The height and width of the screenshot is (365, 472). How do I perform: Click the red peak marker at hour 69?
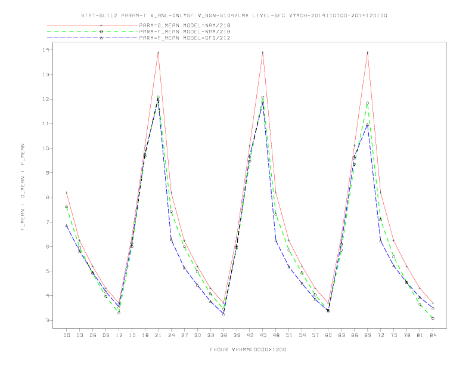pos(368,52)
